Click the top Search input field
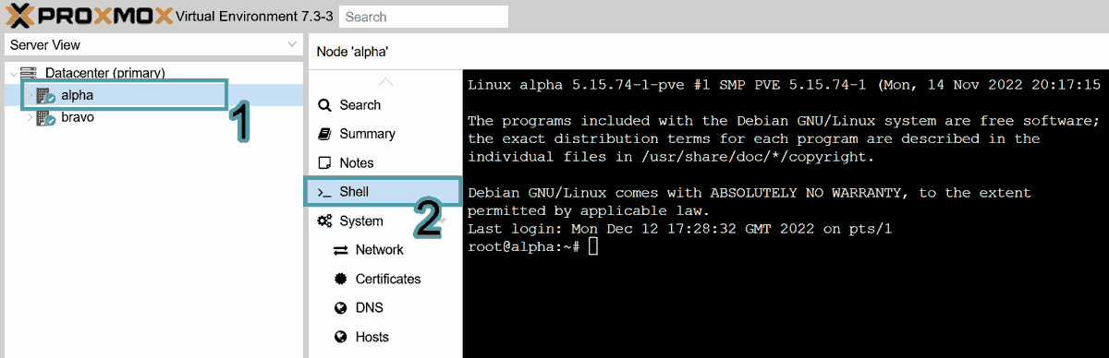Screen dimensions: 1109x358 [424, 17]
